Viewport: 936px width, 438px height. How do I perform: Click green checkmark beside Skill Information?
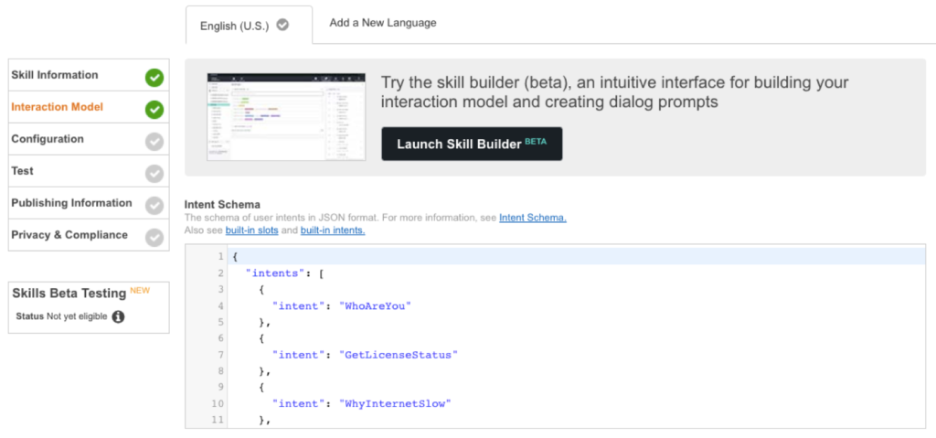(154, 78)
